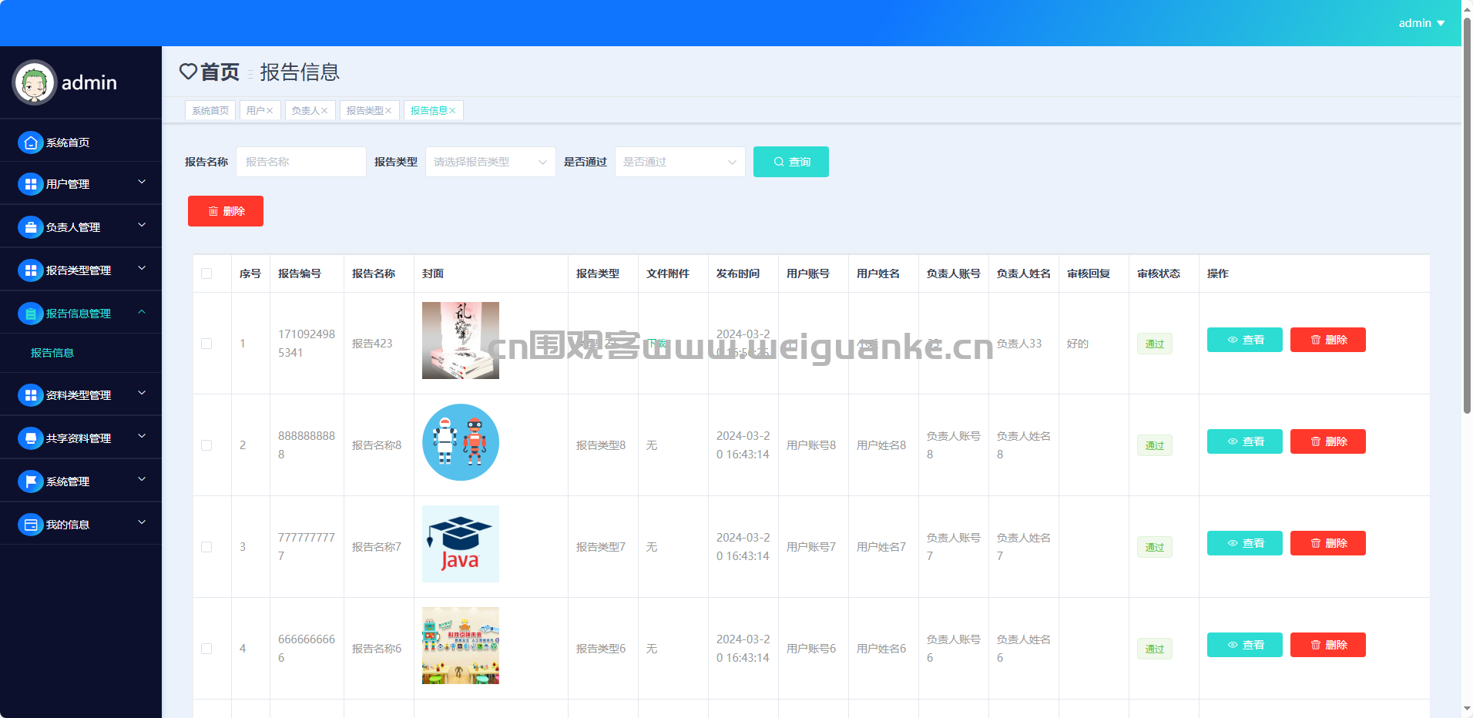Open the admin dropdown at top right
This screenshot has height=718, width=1473.
[1421, 23]
